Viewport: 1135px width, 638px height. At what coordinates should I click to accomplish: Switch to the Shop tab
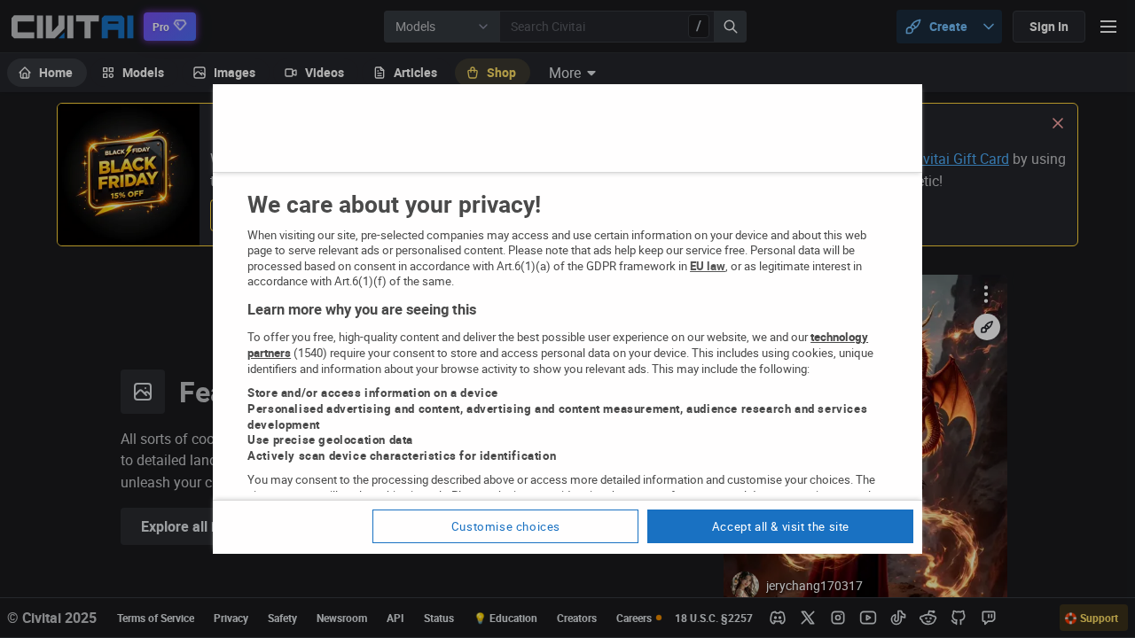pyautogui.click(x=492, y=73)
